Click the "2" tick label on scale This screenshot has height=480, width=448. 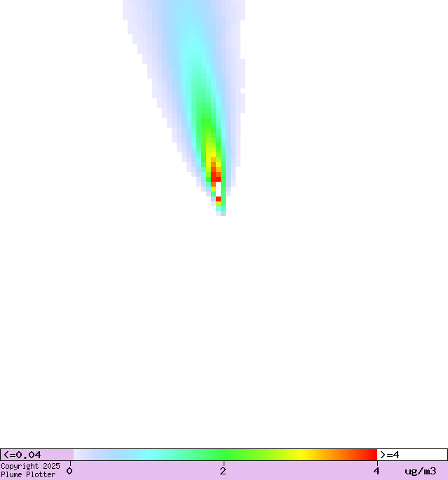click(x=223, y=471)
